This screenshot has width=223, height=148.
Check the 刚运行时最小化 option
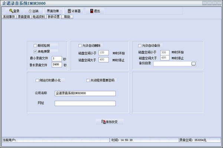[x=37, y=80]
